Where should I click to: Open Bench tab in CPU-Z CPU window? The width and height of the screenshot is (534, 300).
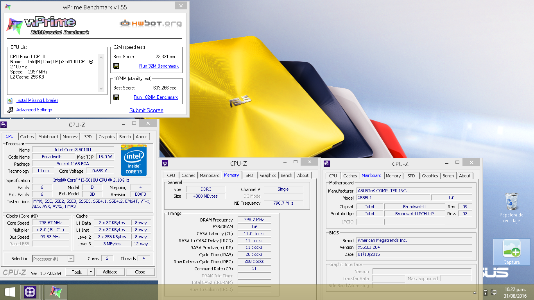coord(125,137)
